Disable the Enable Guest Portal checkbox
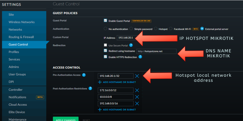Screen dimensions: 243x121 coord(105,21)
